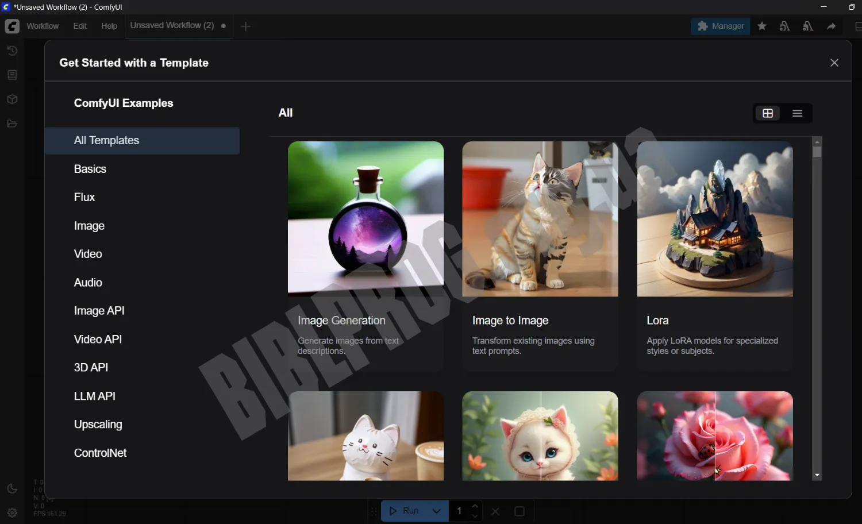This screenshot has height=524, width=862.
Task: Click the ComfyUI logo icon
Action: click(12, 26)
